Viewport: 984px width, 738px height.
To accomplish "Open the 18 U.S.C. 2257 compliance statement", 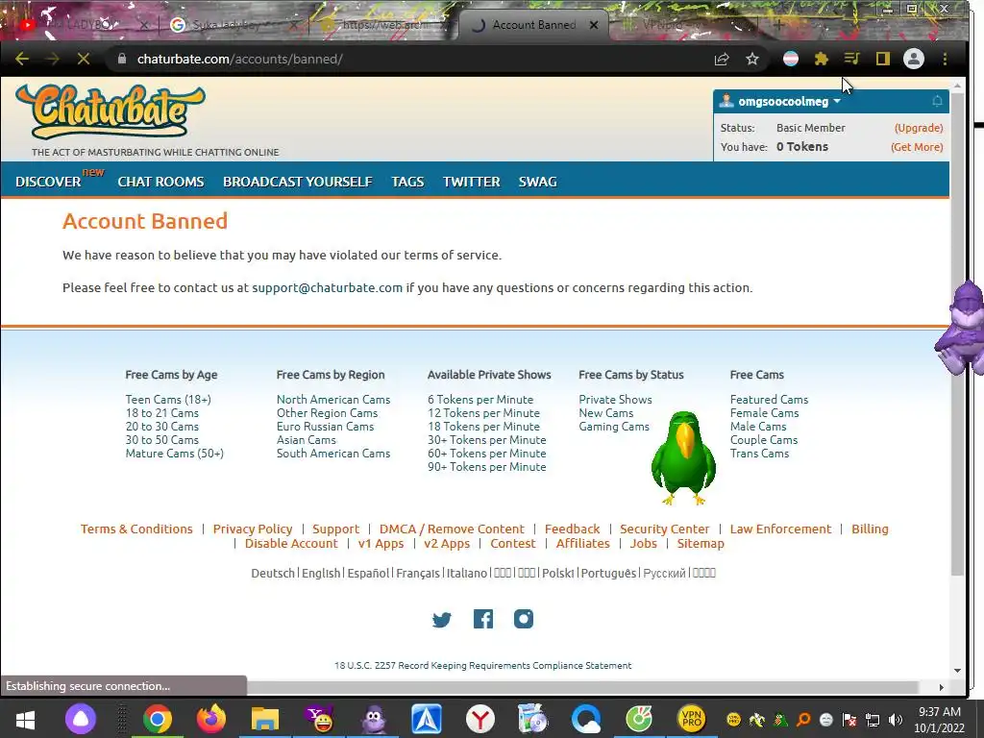I will tap(483, 665).
